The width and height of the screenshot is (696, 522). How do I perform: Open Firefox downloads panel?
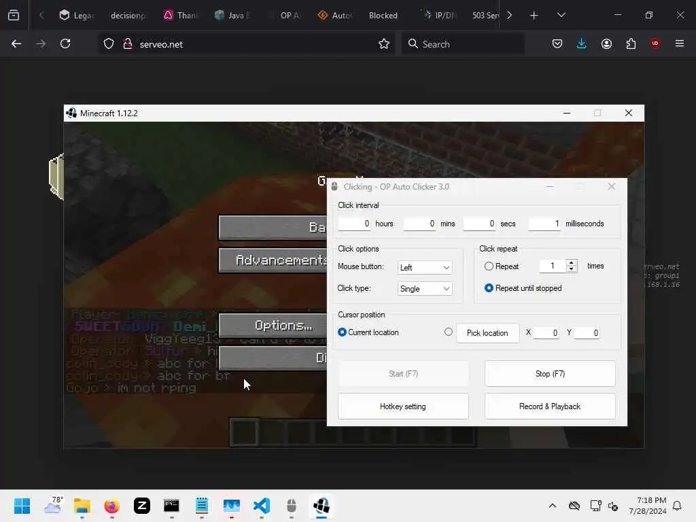click(x=582, y=43)
